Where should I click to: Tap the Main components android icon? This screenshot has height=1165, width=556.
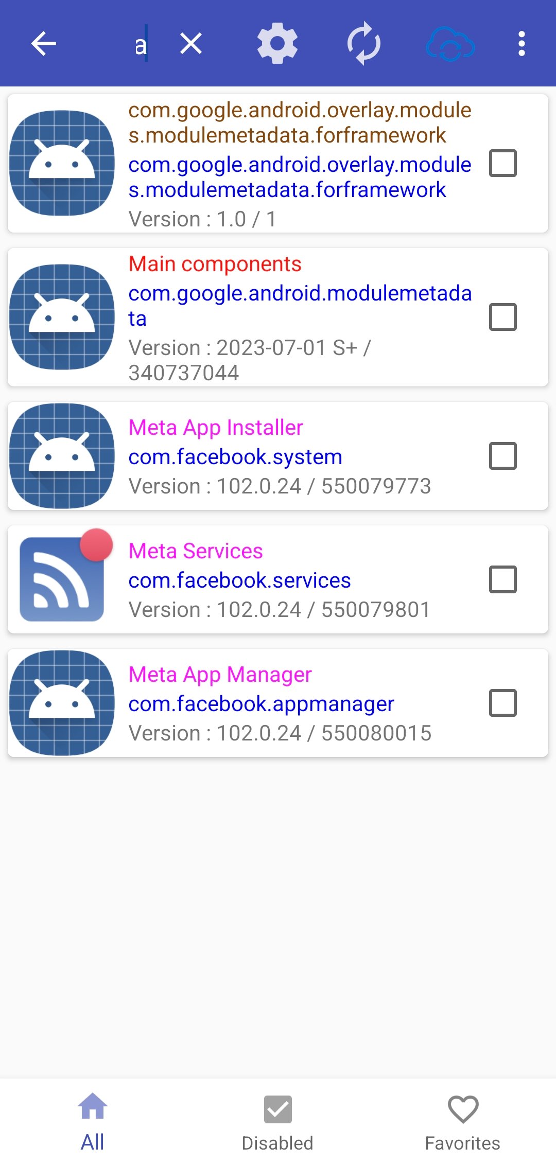pyautogui.click(x=62, y=317)
